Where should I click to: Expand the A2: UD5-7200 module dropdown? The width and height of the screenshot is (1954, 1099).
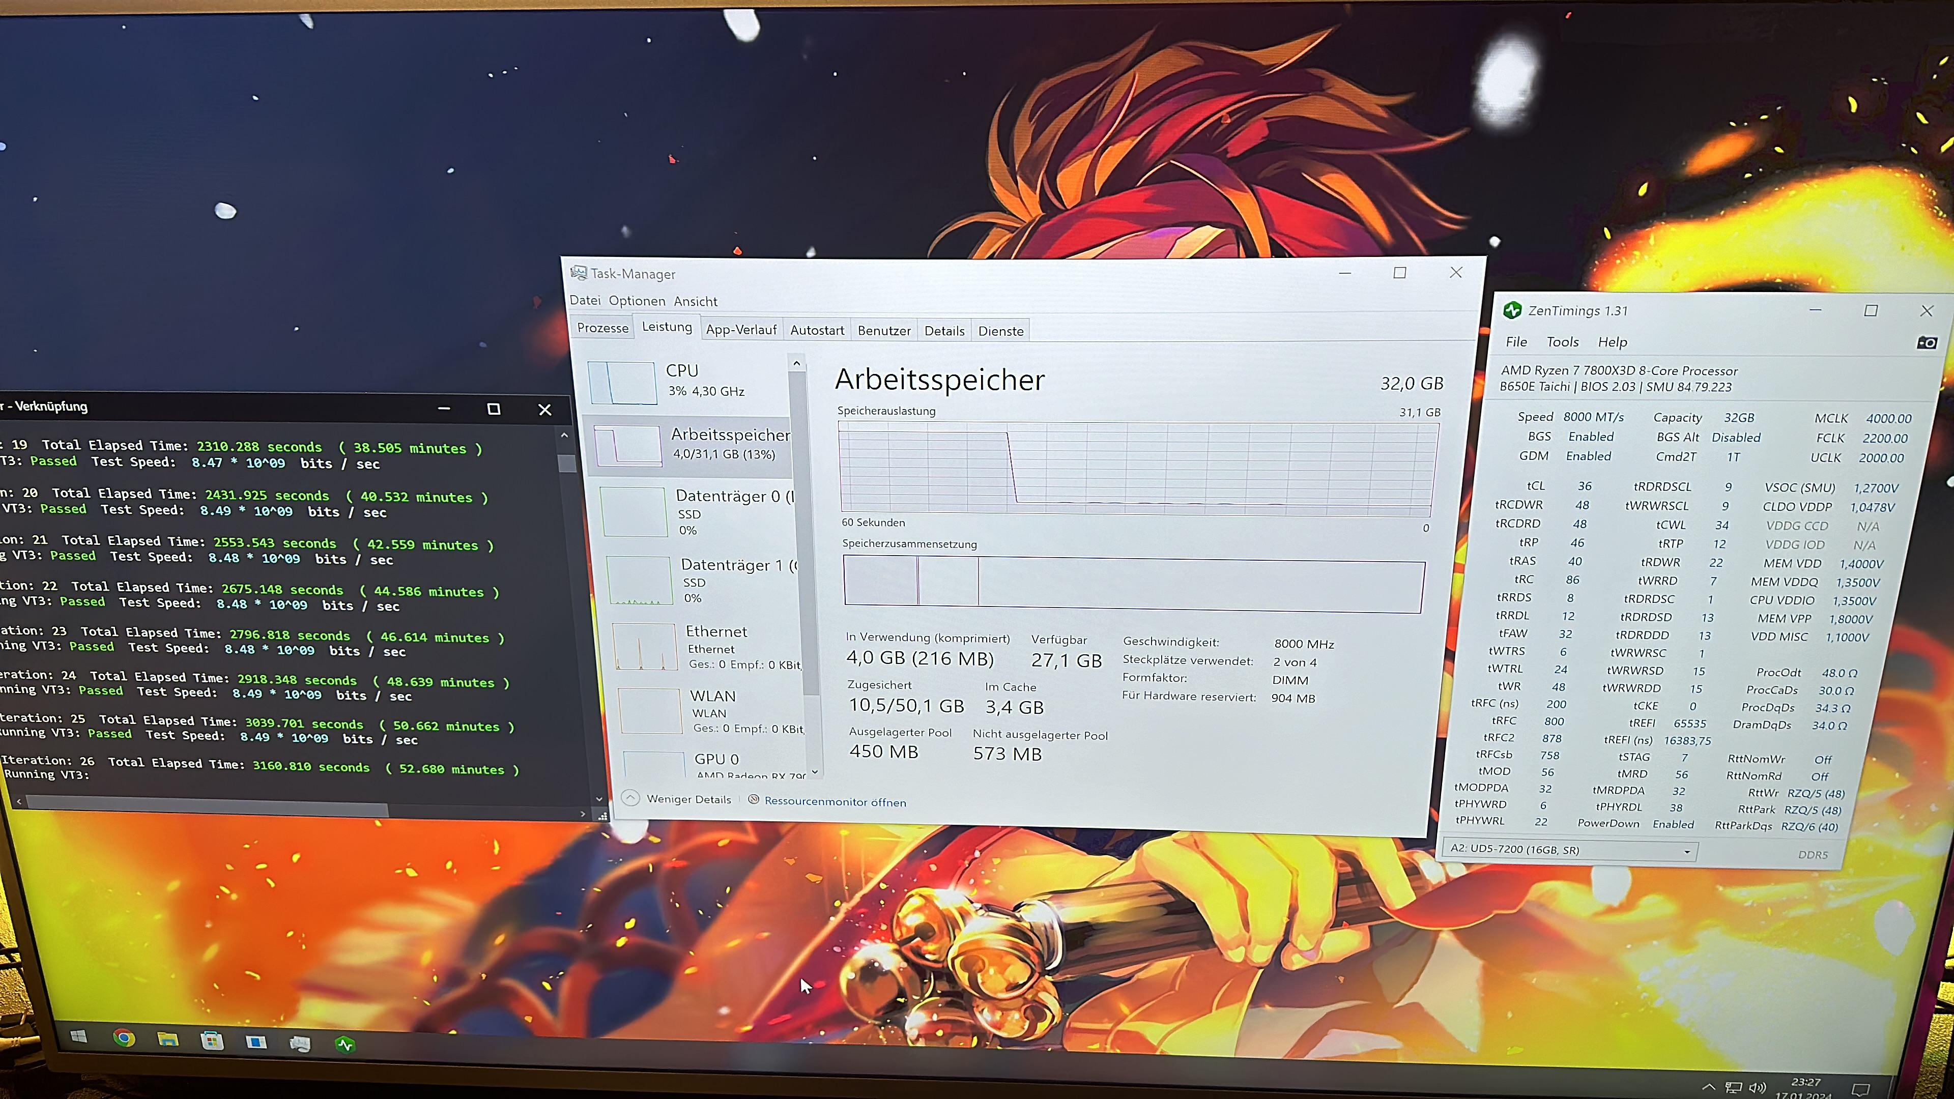click(1569, 850)
